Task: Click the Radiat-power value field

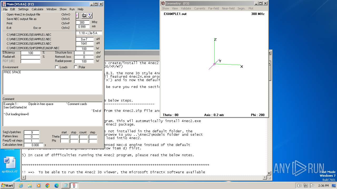Action: click(84, 61)
